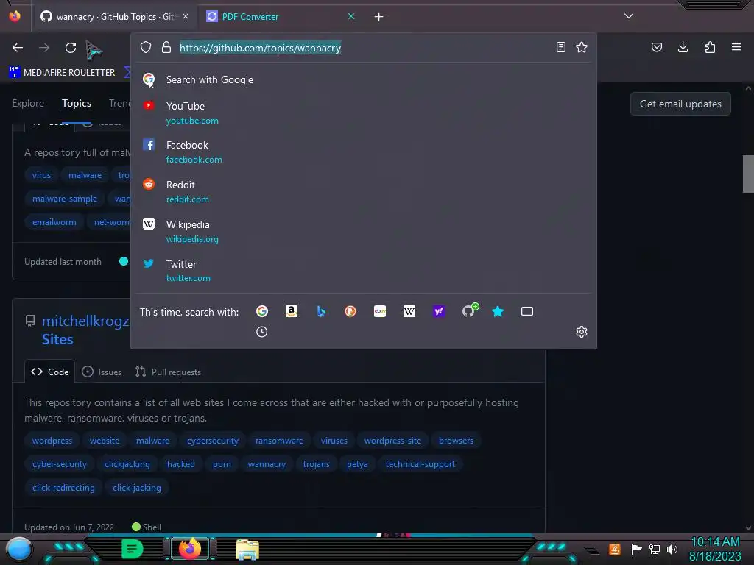Screen dimensions: 754x565
Task: Click the padlock site info icon
Action: click(x=166, y=47)
